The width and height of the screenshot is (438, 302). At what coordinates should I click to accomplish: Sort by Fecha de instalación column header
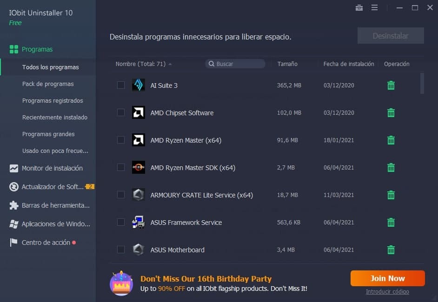pyautogui.click(x=349, y=64)
